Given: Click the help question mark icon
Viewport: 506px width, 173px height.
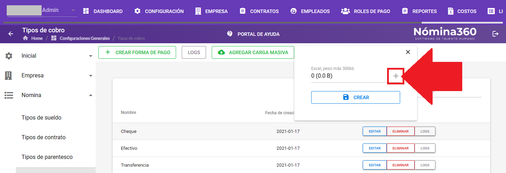Looking at the screenshot, I should click(230, 34).
